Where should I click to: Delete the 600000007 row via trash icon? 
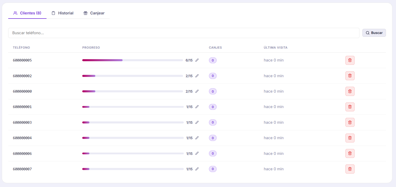(350, 169)
